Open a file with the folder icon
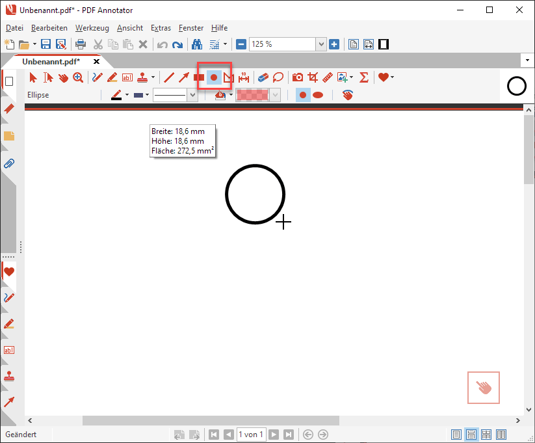This screenshot has height=443, width=535. (x=24, y=44)
